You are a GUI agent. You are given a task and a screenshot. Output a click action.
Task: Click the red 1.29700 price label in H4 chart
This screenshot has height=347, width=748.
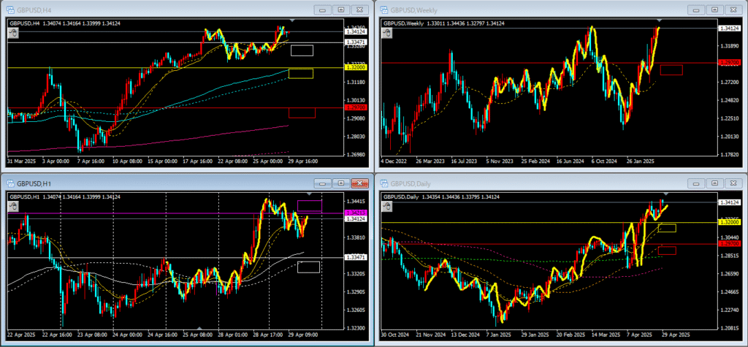355,108
